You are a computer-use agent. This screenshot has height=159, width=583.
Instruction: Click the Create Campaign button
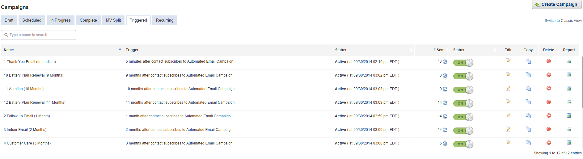[556, 5]
